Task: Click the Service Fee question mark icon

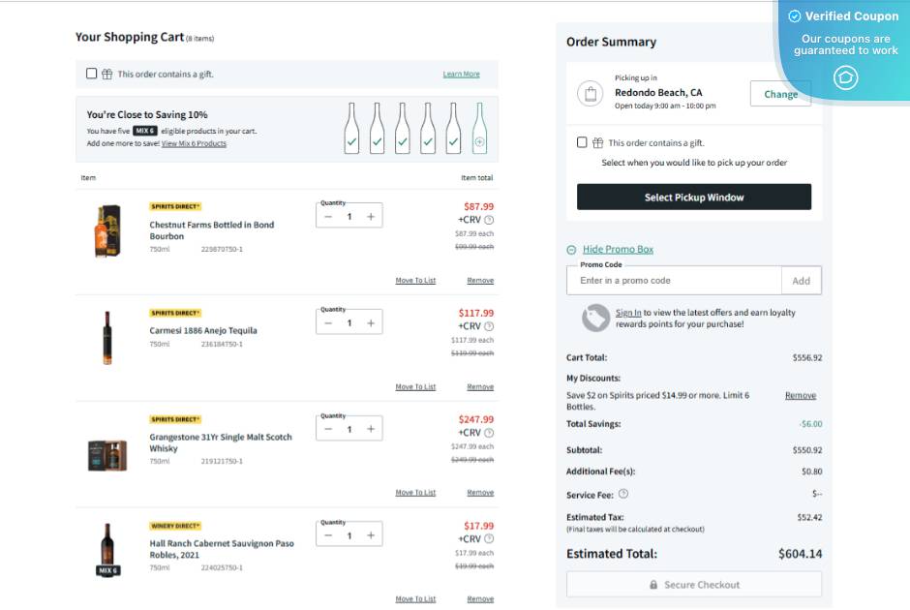Action: click(623, 493)
